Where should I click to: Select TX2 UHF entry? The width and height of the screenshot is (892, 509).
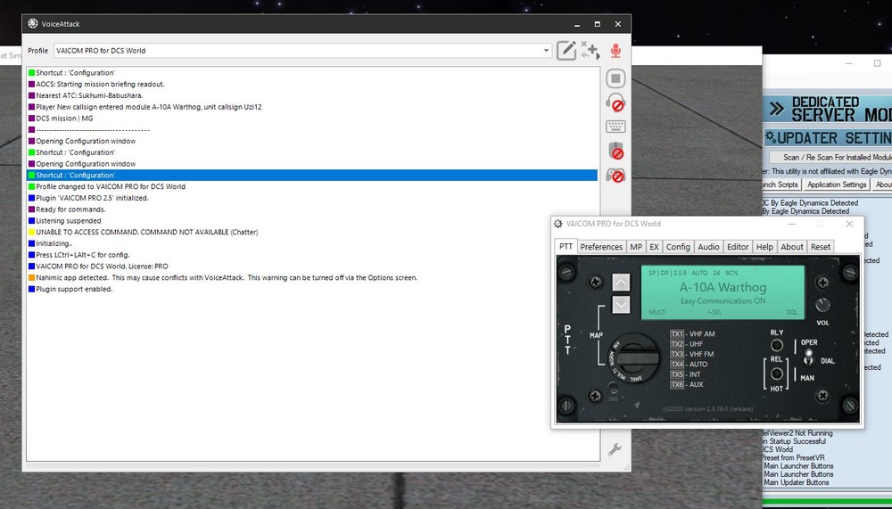[x=686, y=344]
